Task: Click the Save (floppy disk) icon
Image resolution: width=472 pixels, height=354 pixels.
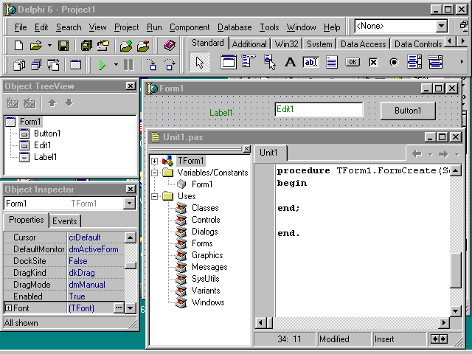Action: point(63,46)
